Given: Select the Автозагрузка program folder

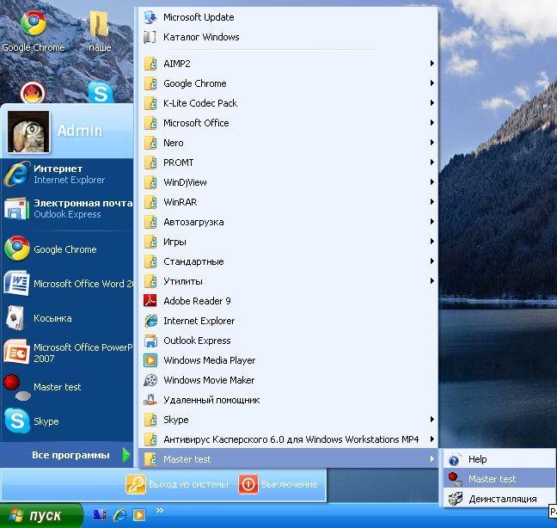Looking at the screenshot, I should click(288, 222).
